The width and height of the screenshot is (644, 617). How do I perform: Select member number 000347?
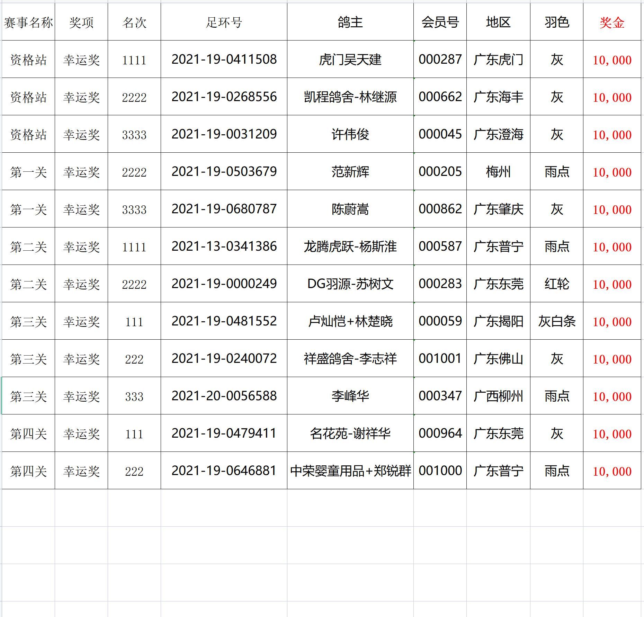tap(440, 396)
